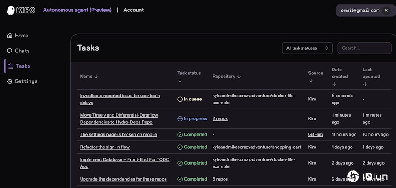Click the task Search input field

pyautogui.click(x=364, y=48)
